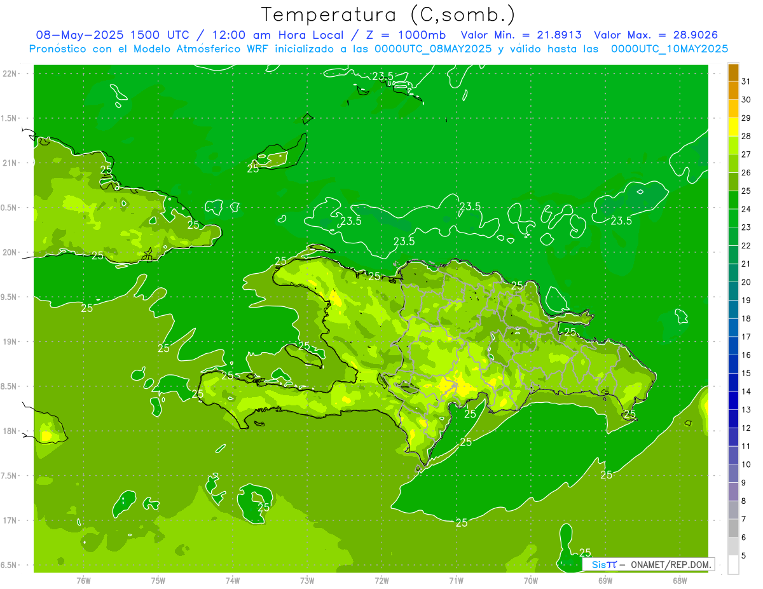This screenshot has width=763, height=589.
Task: Click the '8' label on the color scale
Action: [744, 501]
